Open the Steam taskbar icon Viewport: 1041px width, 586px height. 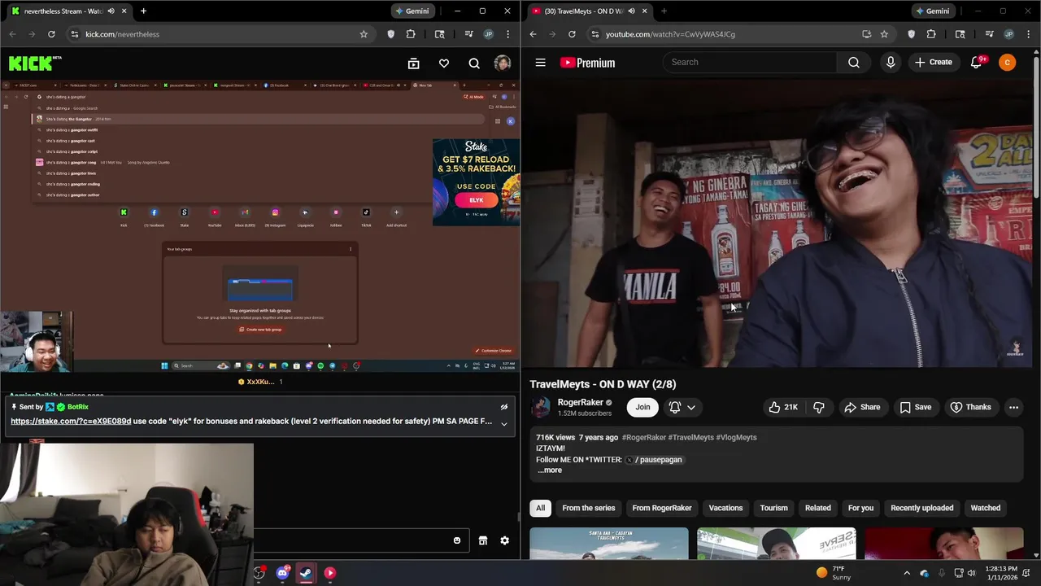click(306, 573)
